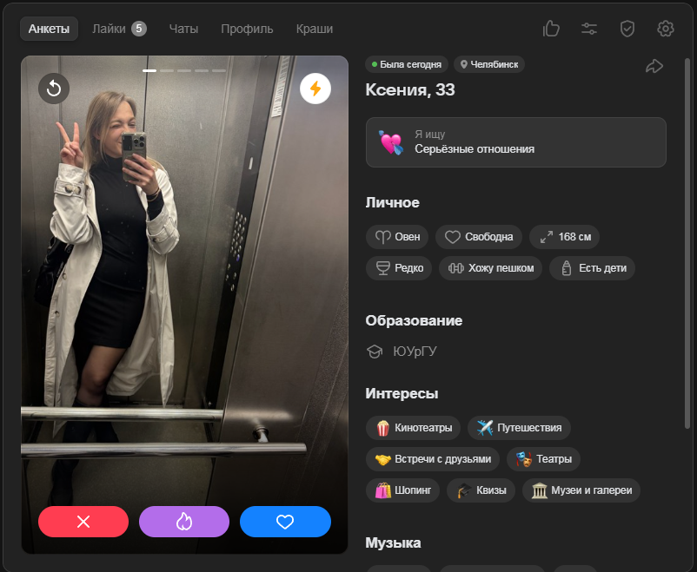Jump to second photo indicator segment
697x572 pixels.
tap(167, 70)
